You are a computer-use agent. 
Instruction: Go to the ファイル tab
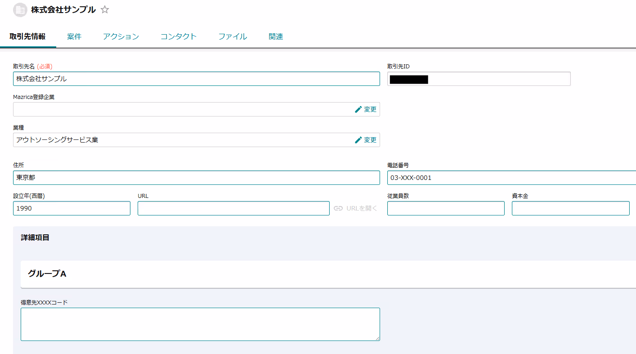(x=233, y=37)
